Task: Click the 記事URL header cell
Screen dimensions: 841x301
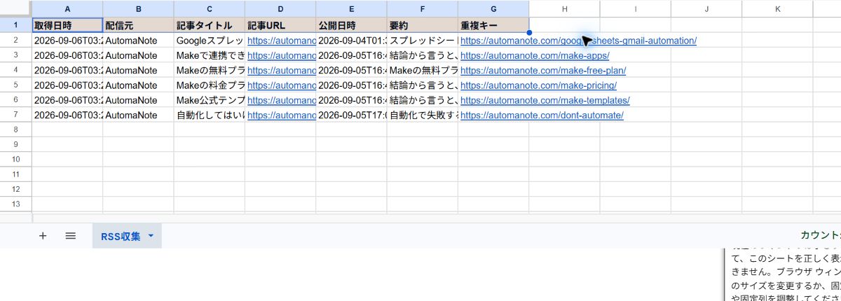Action: pos(280,26)
